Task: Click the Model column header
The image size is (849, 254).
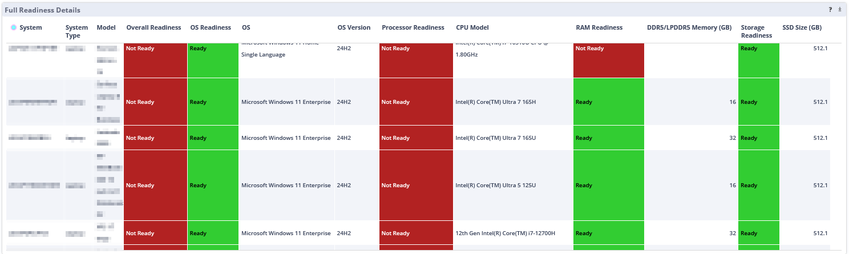Action: (x=106, y=27)
